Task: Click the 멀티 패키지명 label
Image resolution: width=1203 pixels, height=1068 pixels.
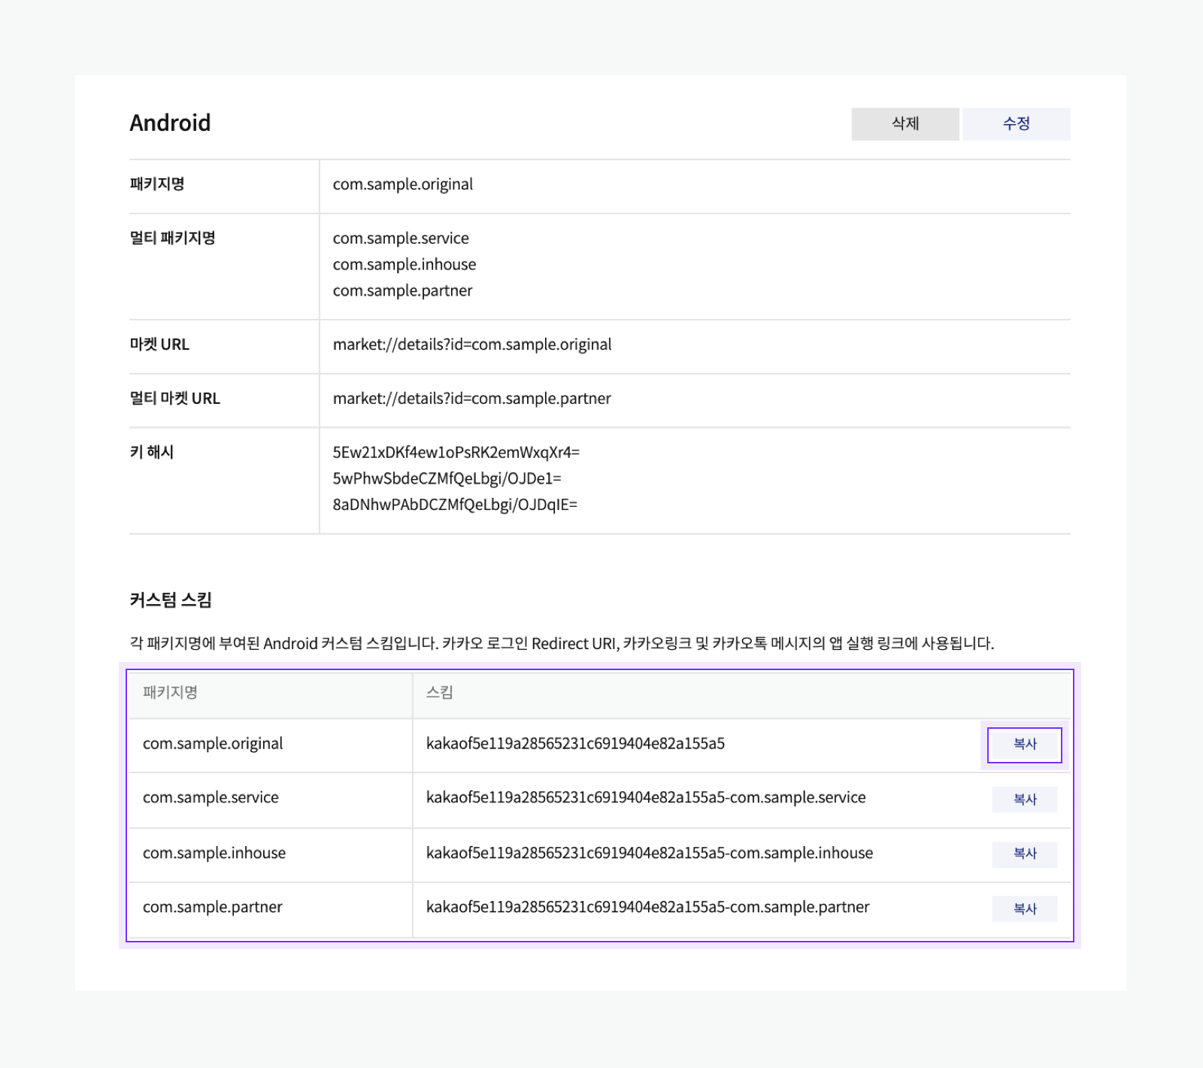Action: point(172,238)
